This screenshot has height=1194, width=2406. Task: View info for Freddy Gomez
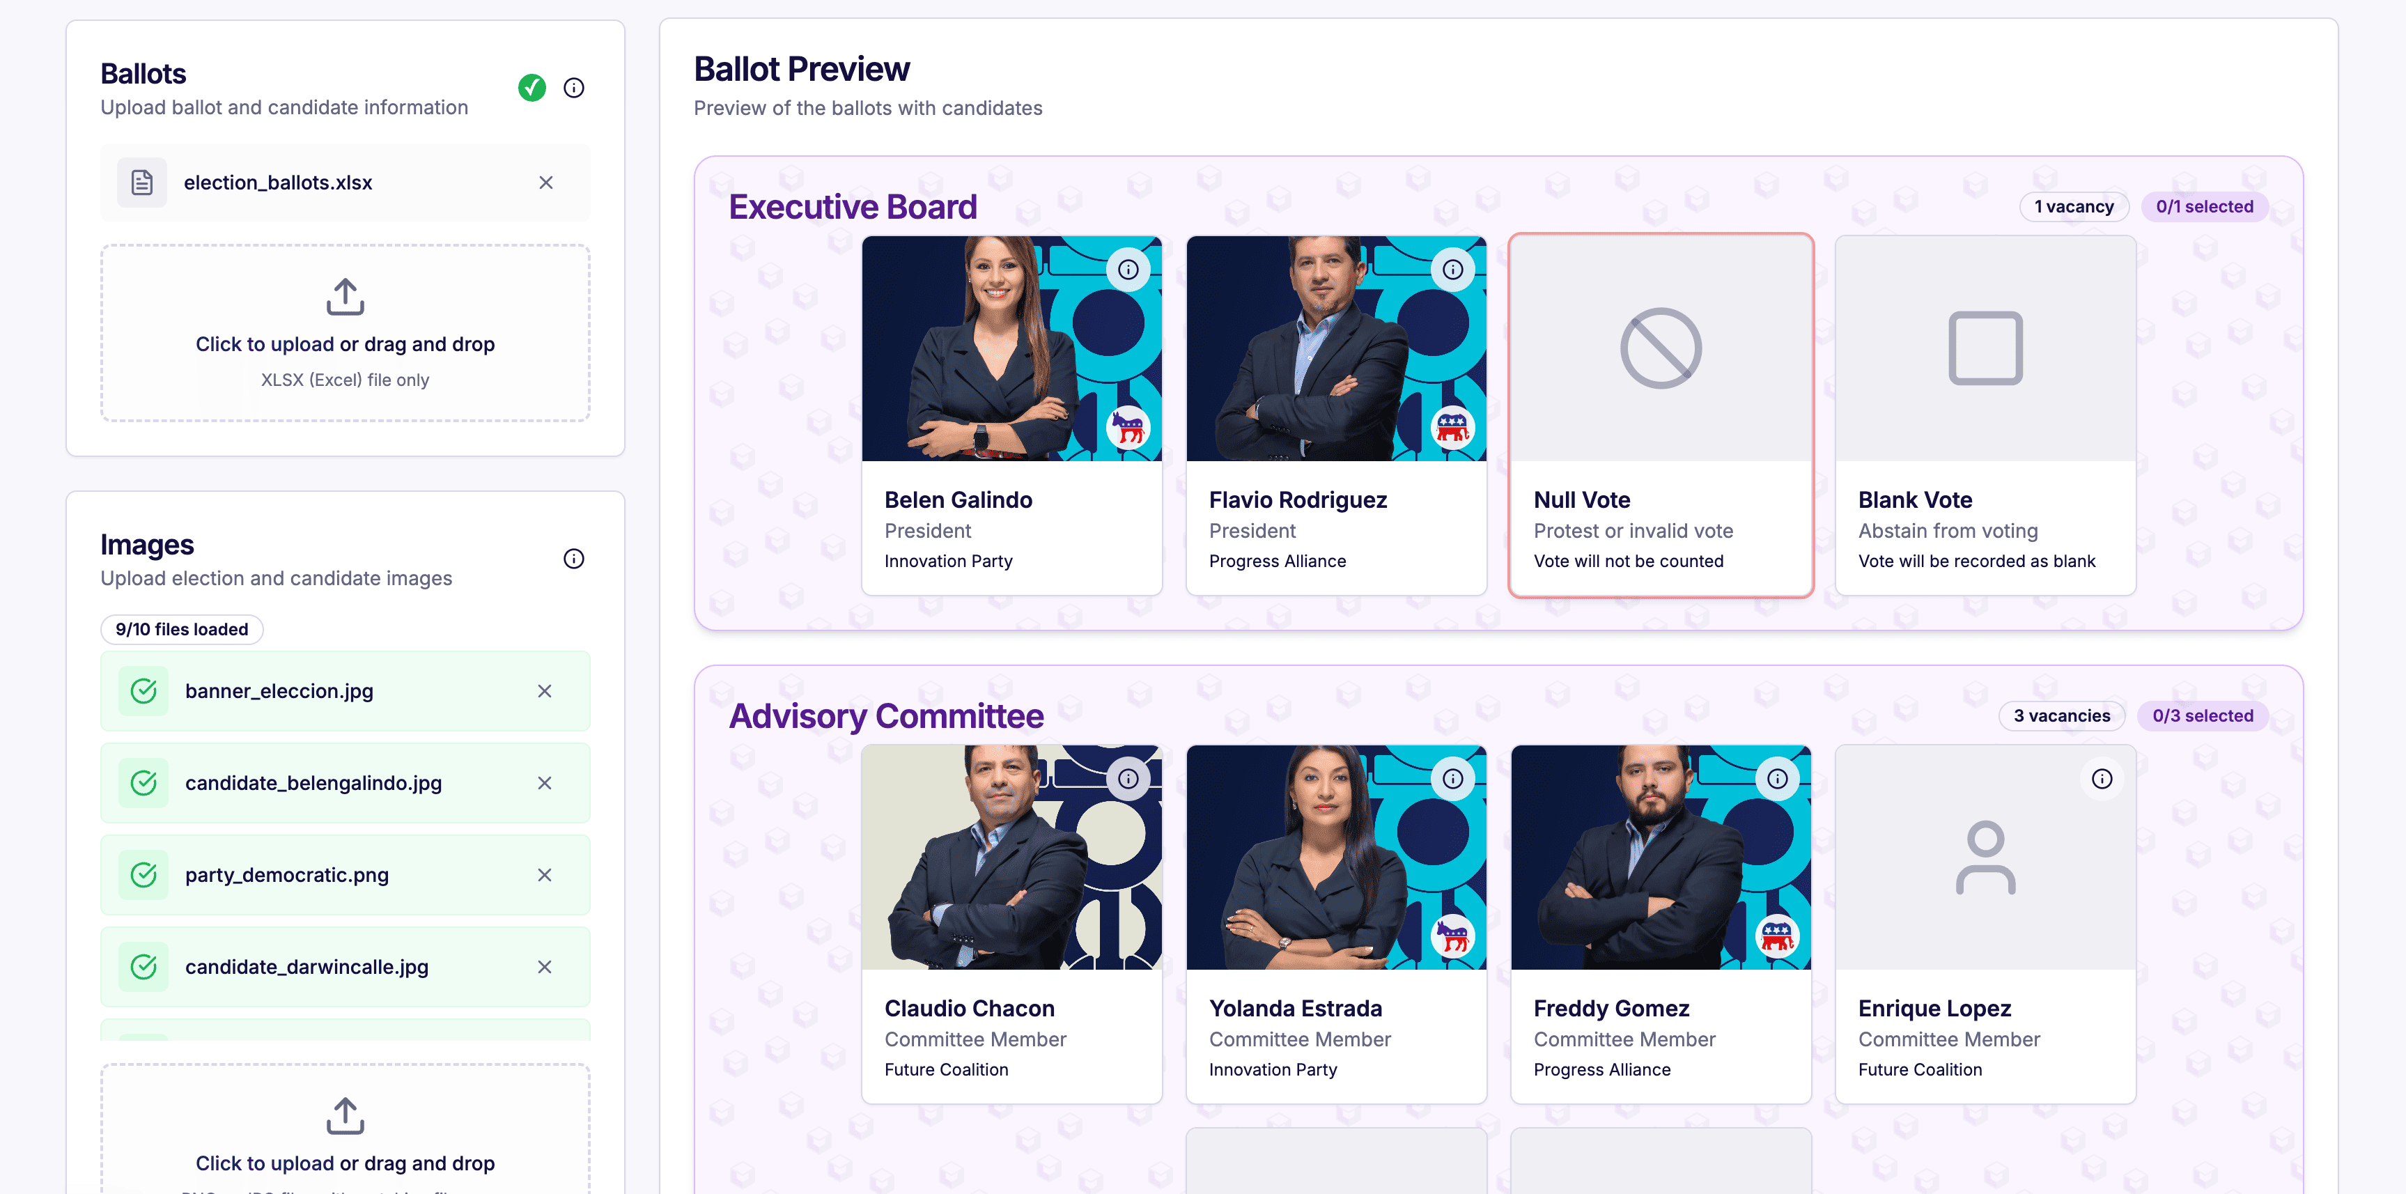[x=1776, y=778]
